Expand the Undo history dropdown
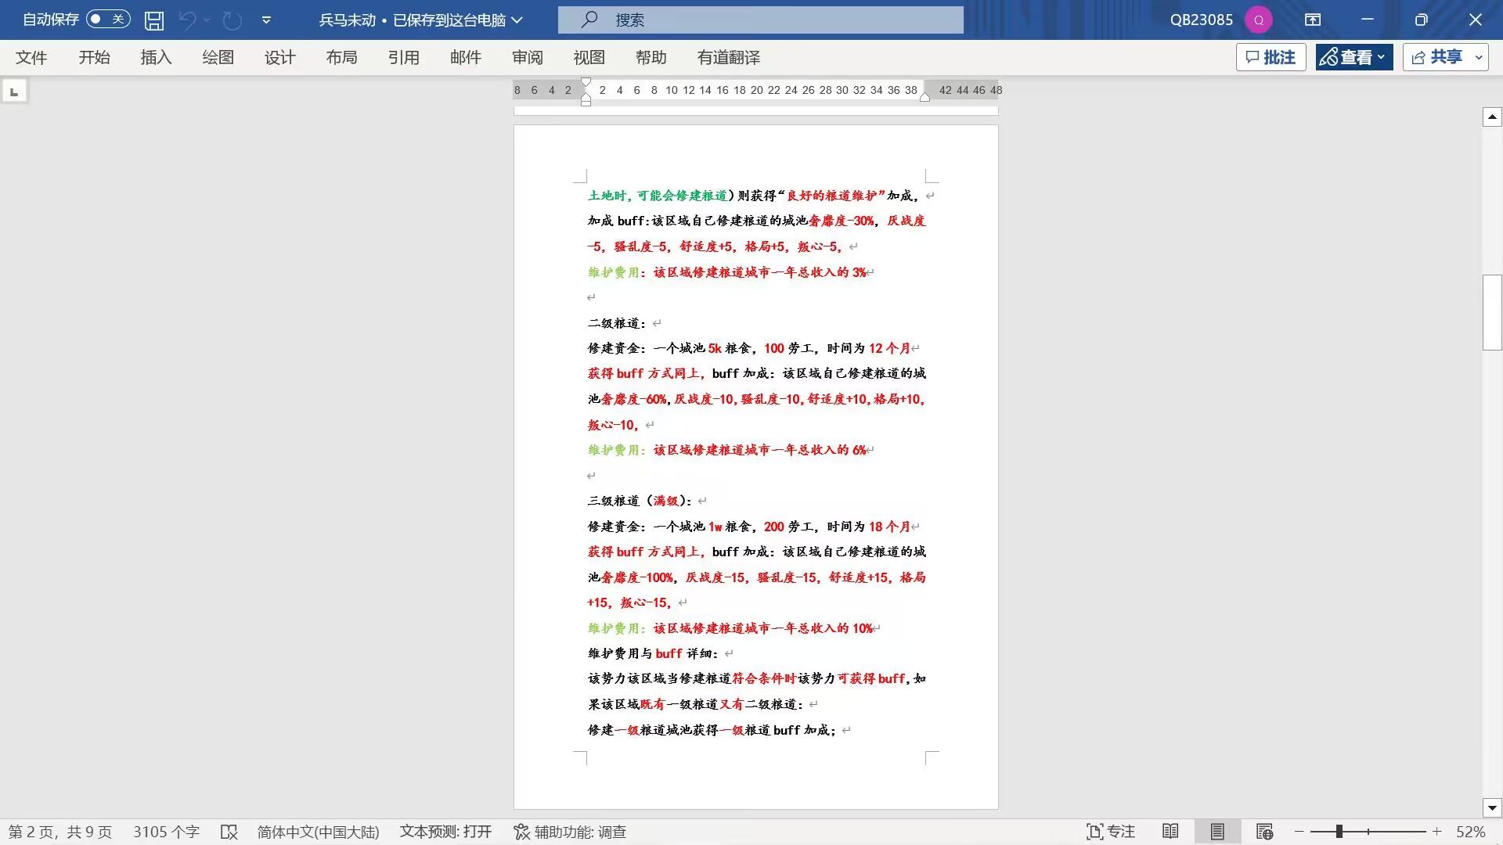Image resolution: width=1503 pixels, height=845 pixels. 207,20
